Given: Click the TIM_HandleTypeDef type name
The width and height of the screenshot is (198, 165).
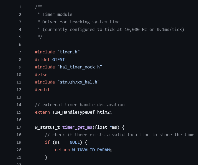Looking at the screenshot, I should click(73, 112).
